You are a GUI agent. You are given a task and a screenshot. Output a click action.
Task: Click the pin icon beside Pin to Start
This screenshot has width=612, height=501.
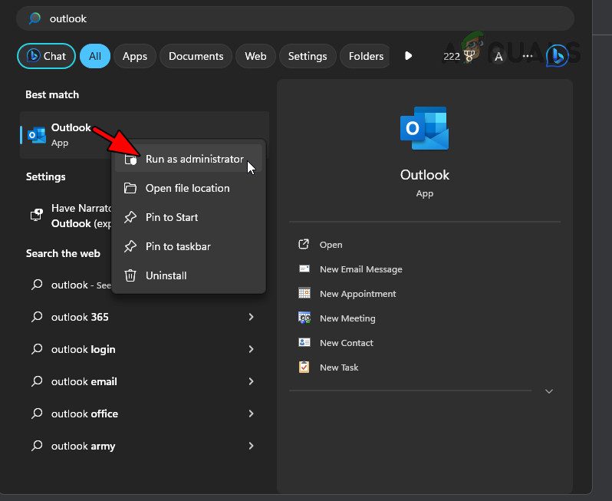click(130, 217)
